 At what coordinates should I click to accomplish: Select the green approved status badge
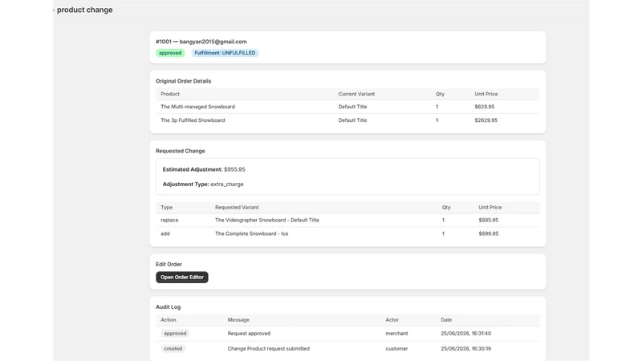[x=170, y=53]
